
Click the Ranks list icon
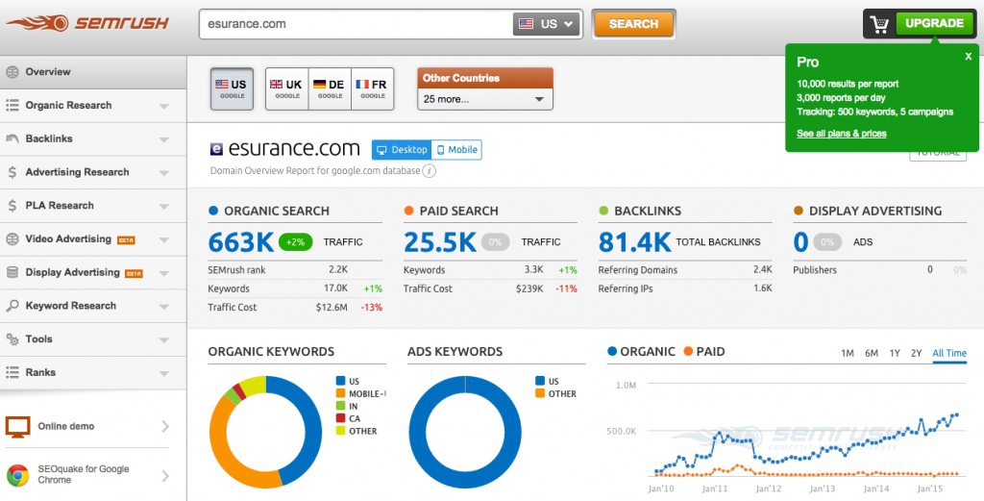click(12, 372)
